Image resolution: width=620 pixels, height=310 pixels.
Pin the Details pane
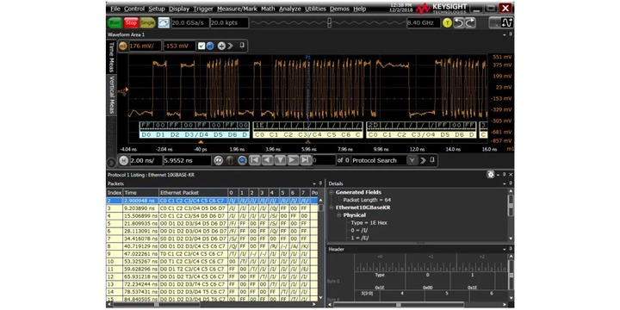coord(511,183)
